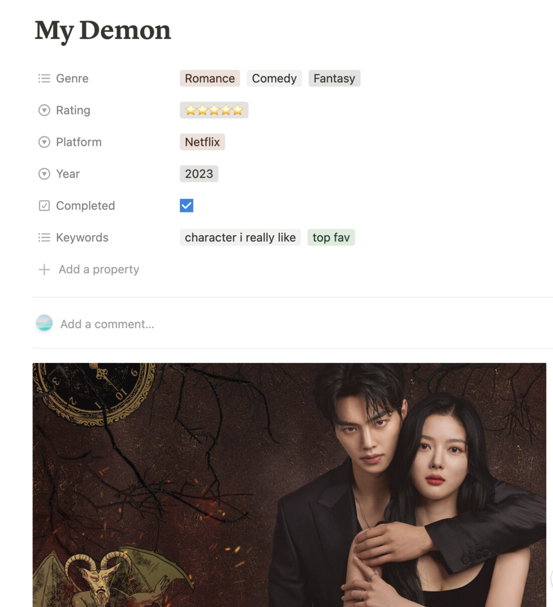The width and height of the screenshot is (553, 607).
Task: Open the My Demon poster image
Action: (x=289, y=485)
